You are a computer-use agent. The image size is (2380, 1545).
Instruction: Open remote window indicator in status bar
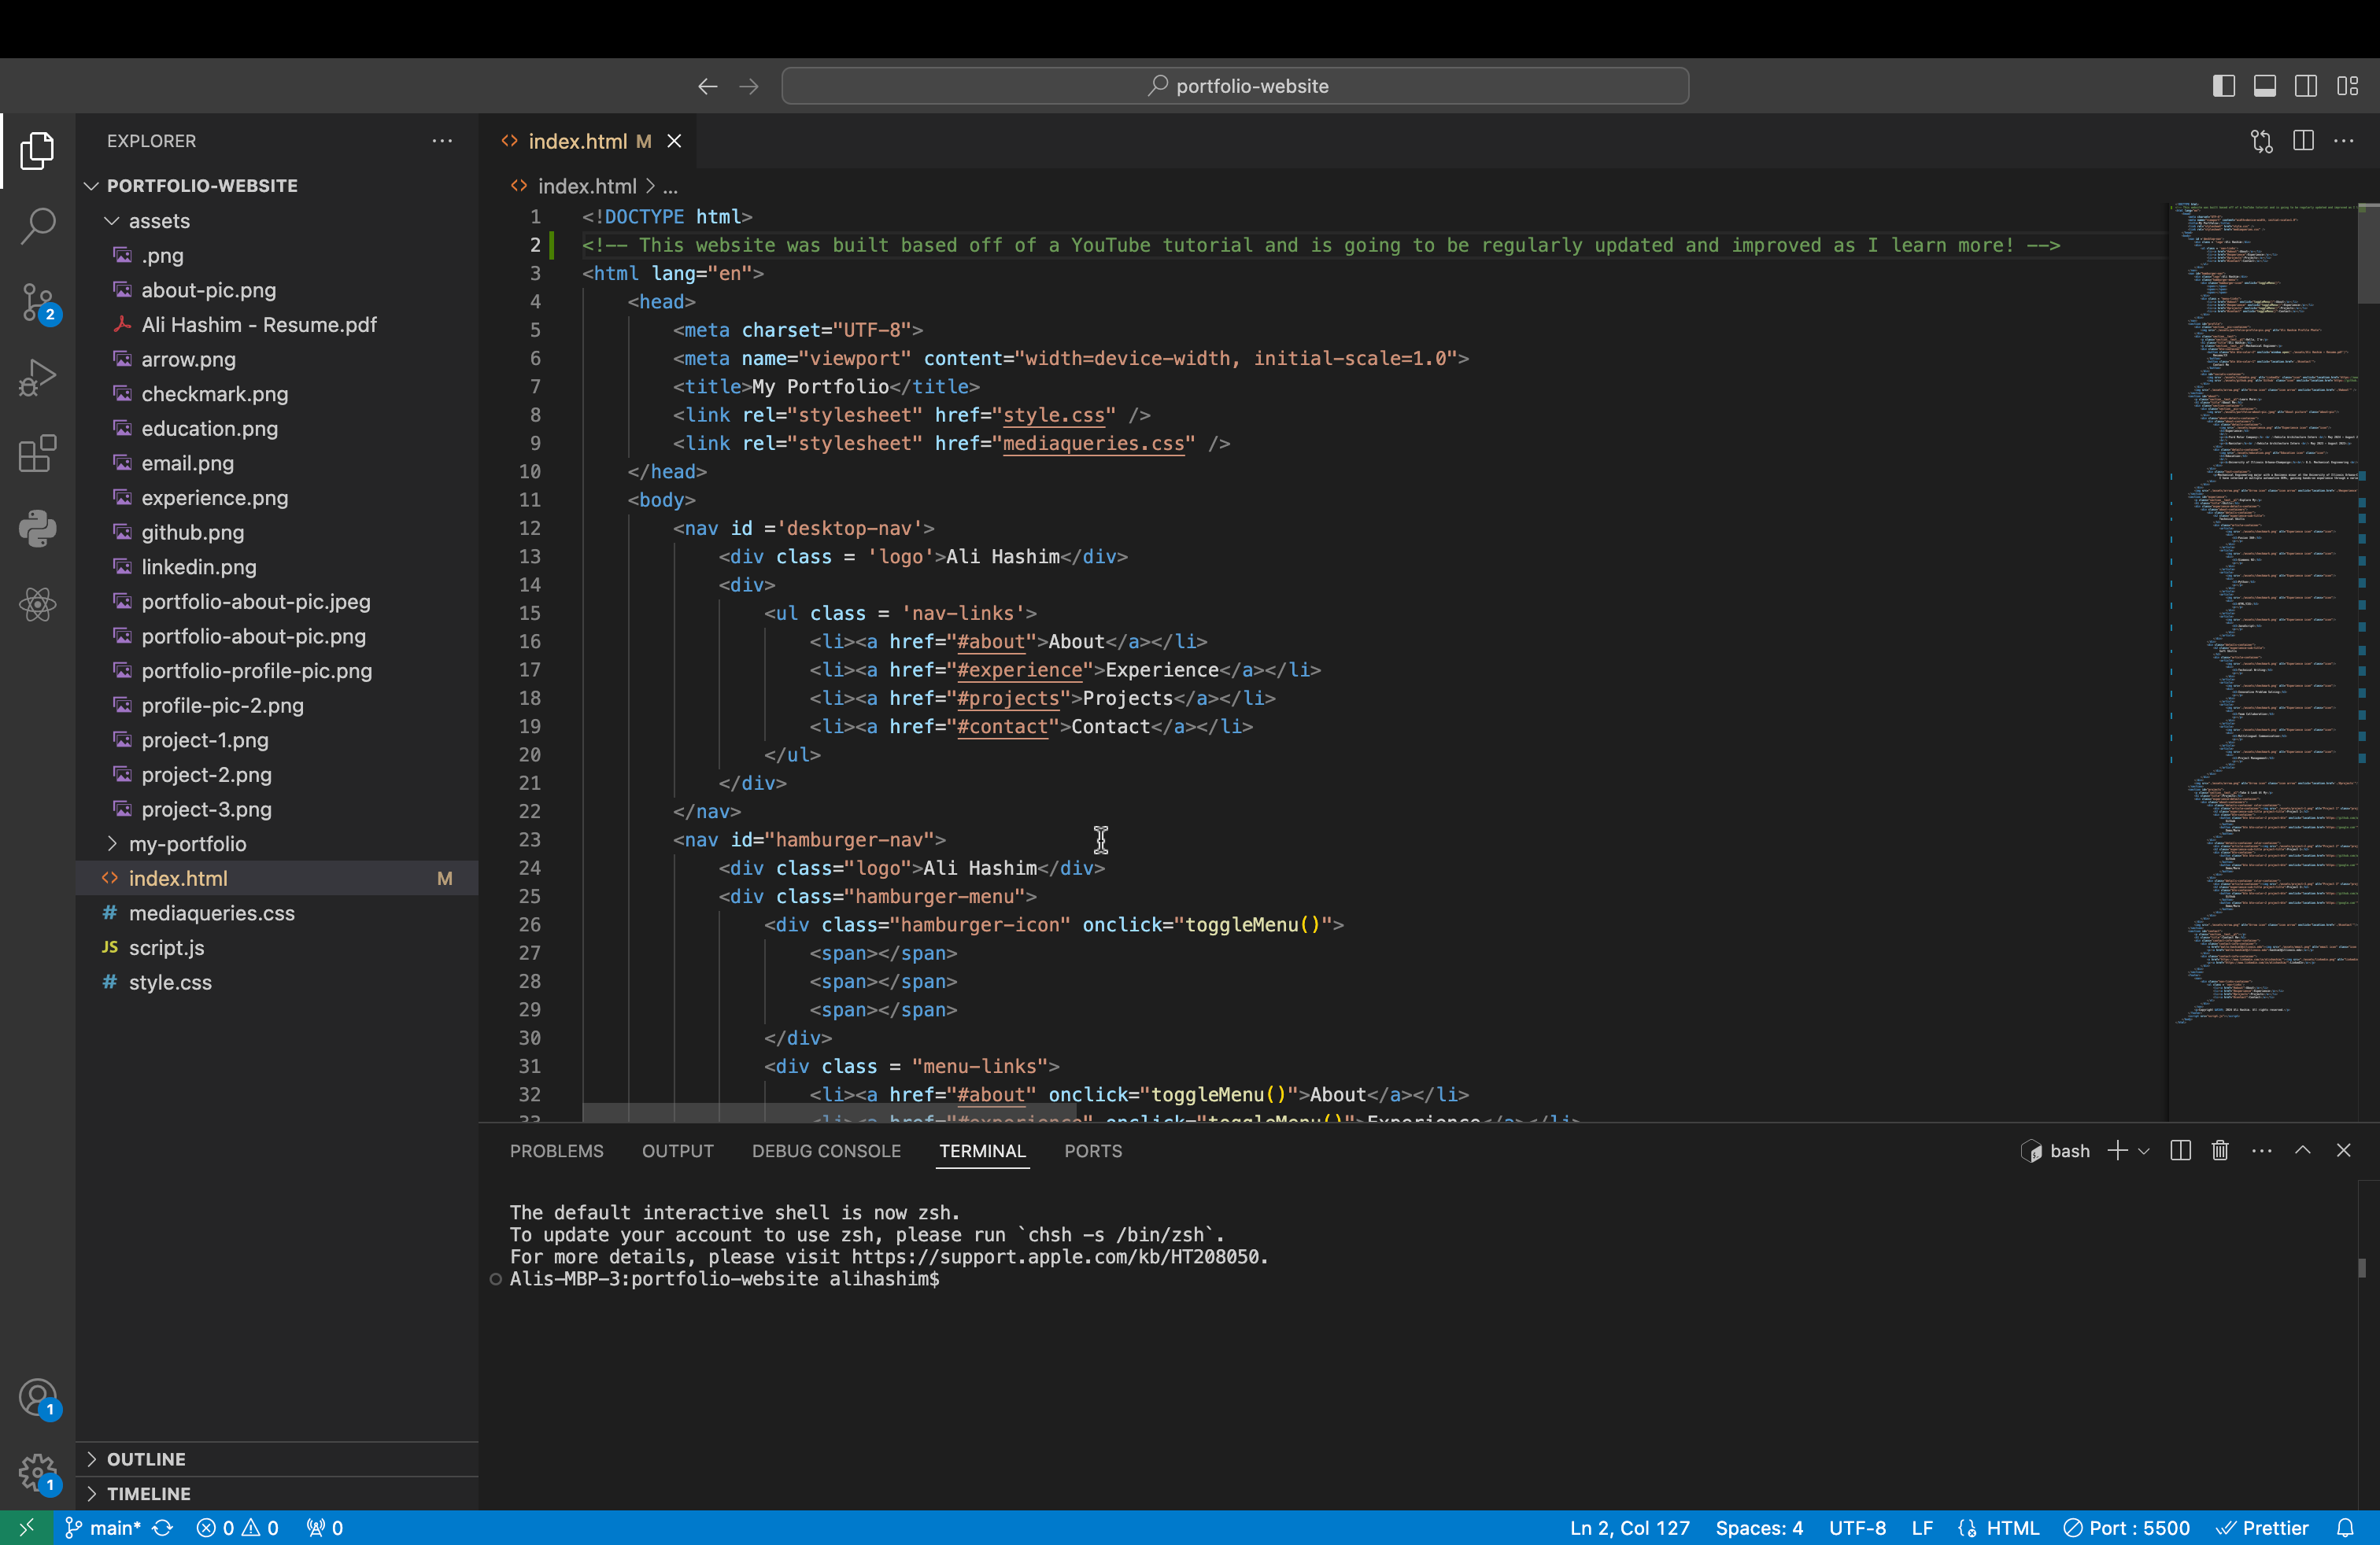(27, 1527)
